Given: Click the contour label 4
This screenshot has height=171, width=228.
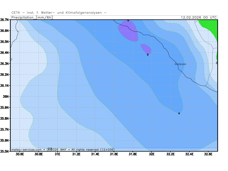Looking at the screenshot, I should point(179,113).
